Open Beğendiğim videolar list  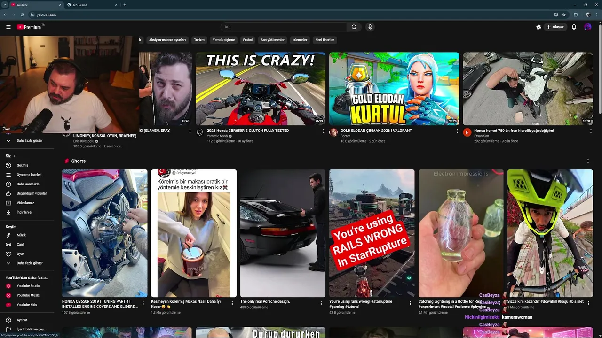coord(32,193)
